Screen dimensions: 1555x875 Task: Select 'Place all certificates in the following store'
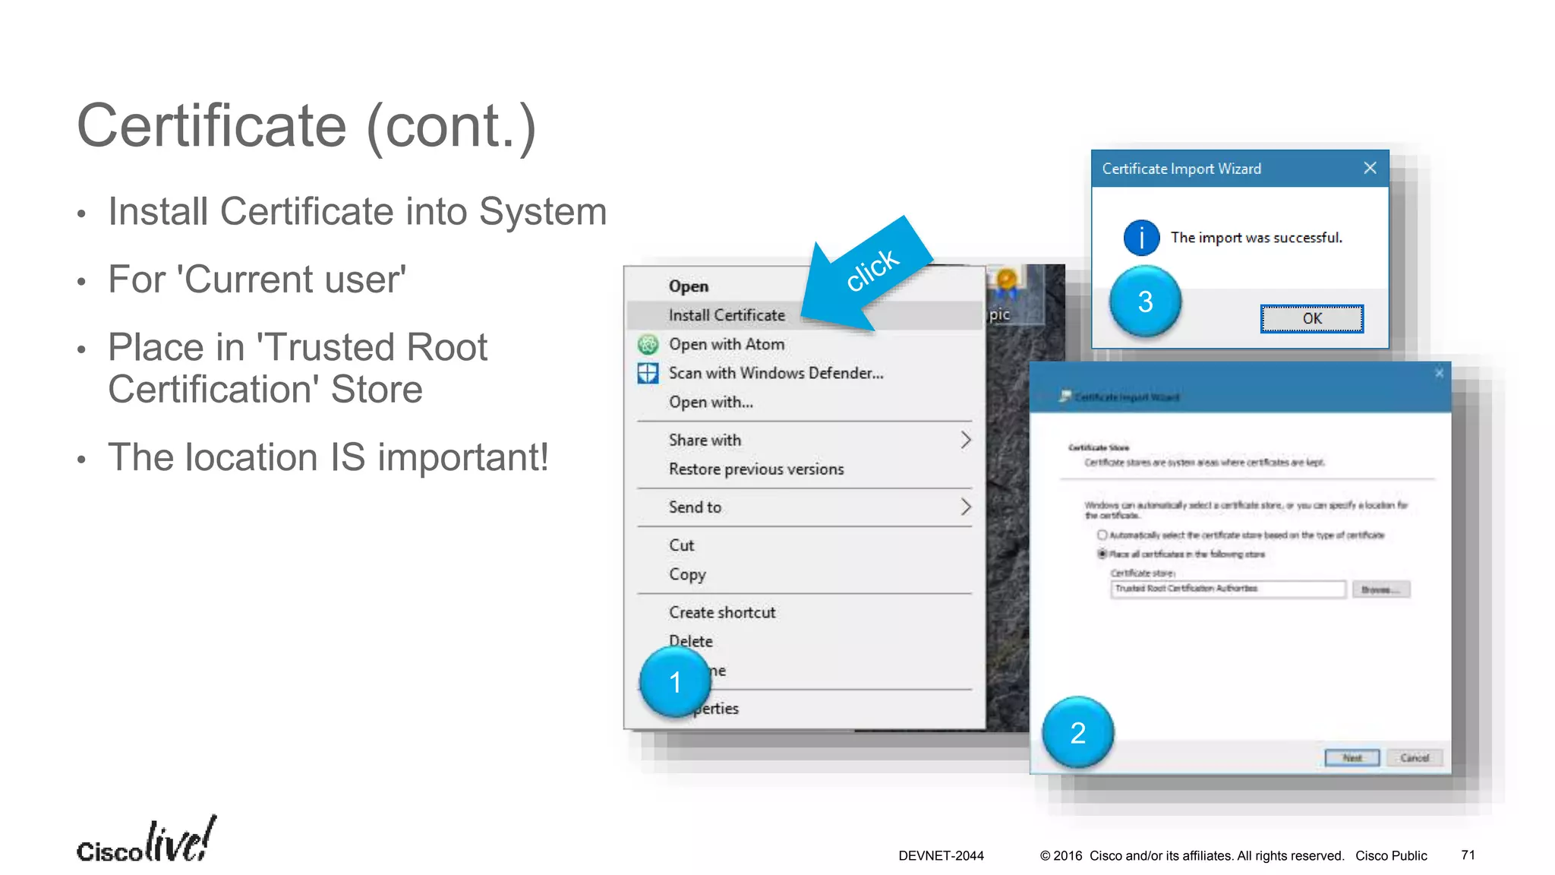coord(1102,554)
